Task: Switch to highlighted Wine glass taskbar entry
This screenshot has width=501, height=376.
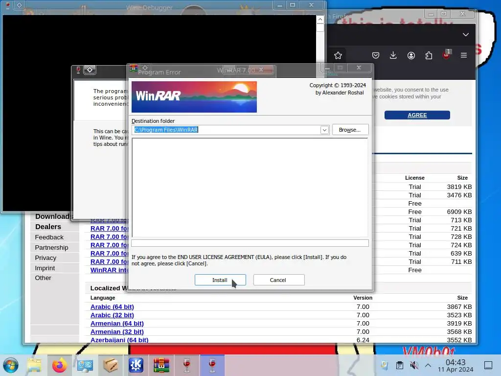Action: pos(212,365)
